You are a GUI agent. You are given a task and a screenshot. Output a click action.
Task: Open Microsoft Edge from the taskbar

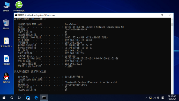(36, 98)
